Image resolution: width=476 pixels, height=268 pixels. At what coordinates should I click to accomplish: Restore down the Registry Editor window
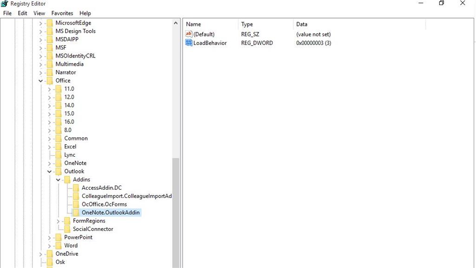point(442,3)
